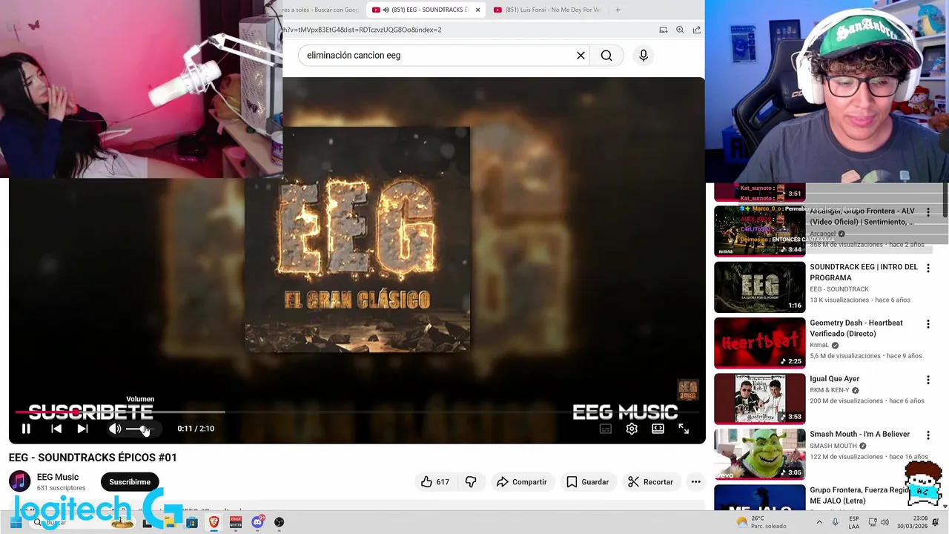Click the browser address bar URL
This screenshot has height=534, width=949.
(x=363, y=30)
